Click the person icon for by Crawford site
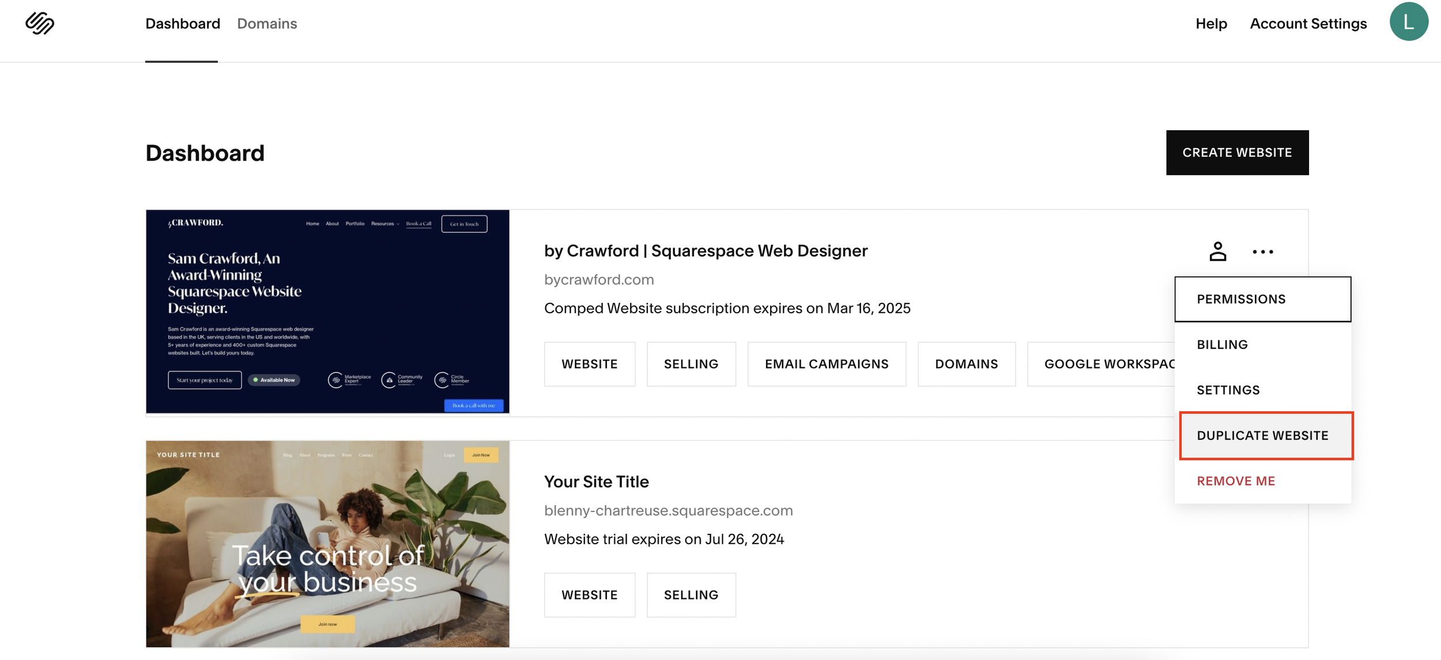 pos(1217,252)
